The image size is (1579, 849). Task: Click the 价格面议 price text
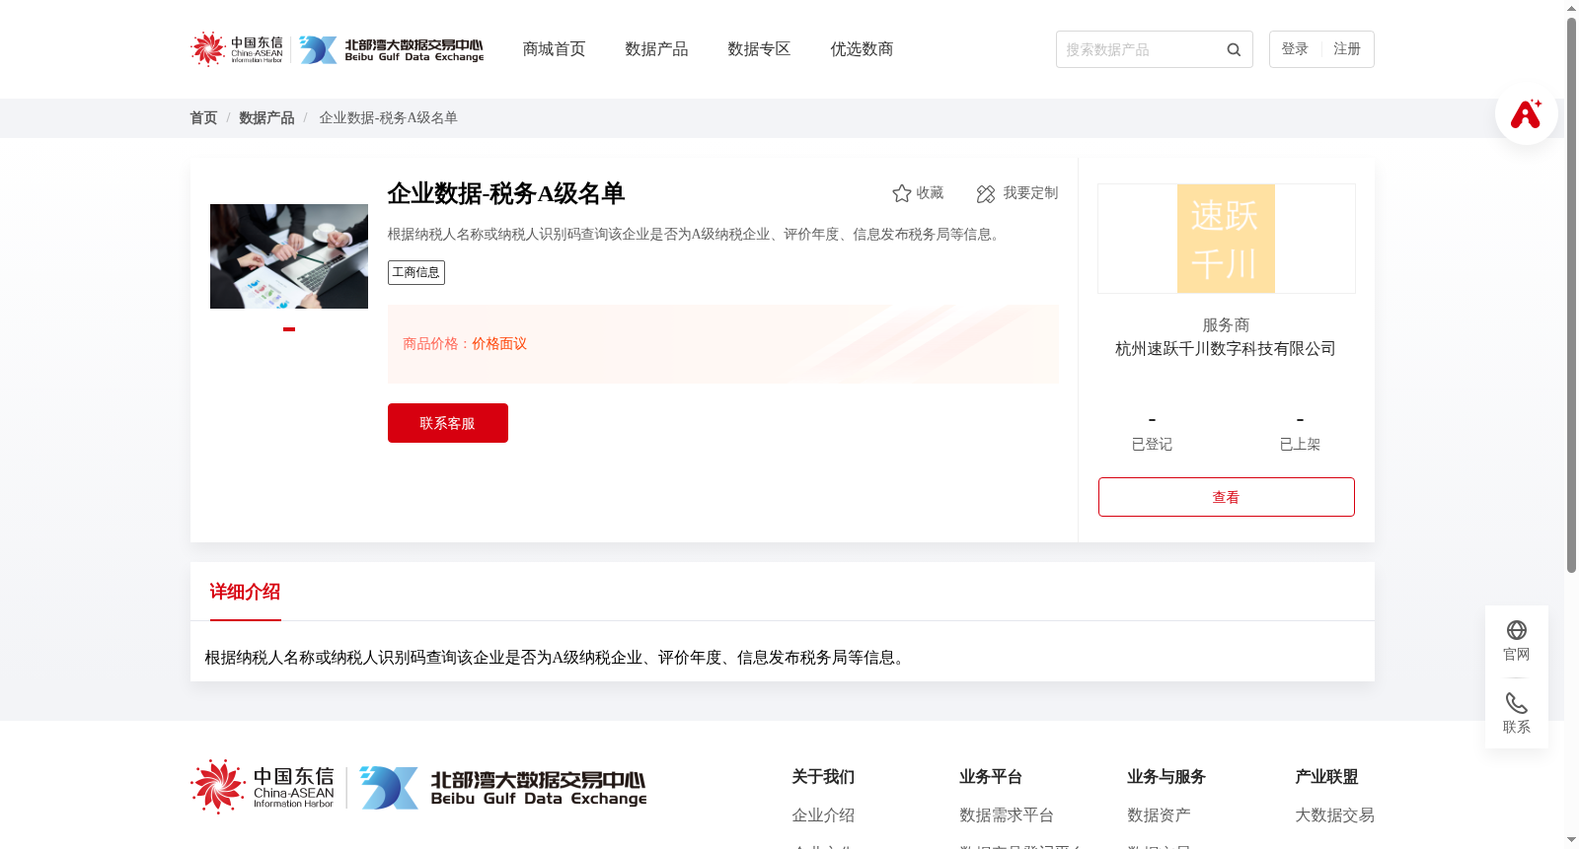(x=499, y=344)
